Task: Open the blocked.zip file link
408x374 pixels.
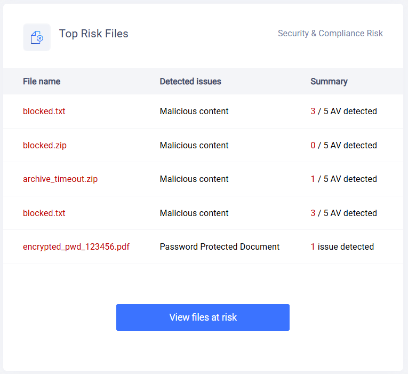Action: pyautogui.click(x=45, y=145)
